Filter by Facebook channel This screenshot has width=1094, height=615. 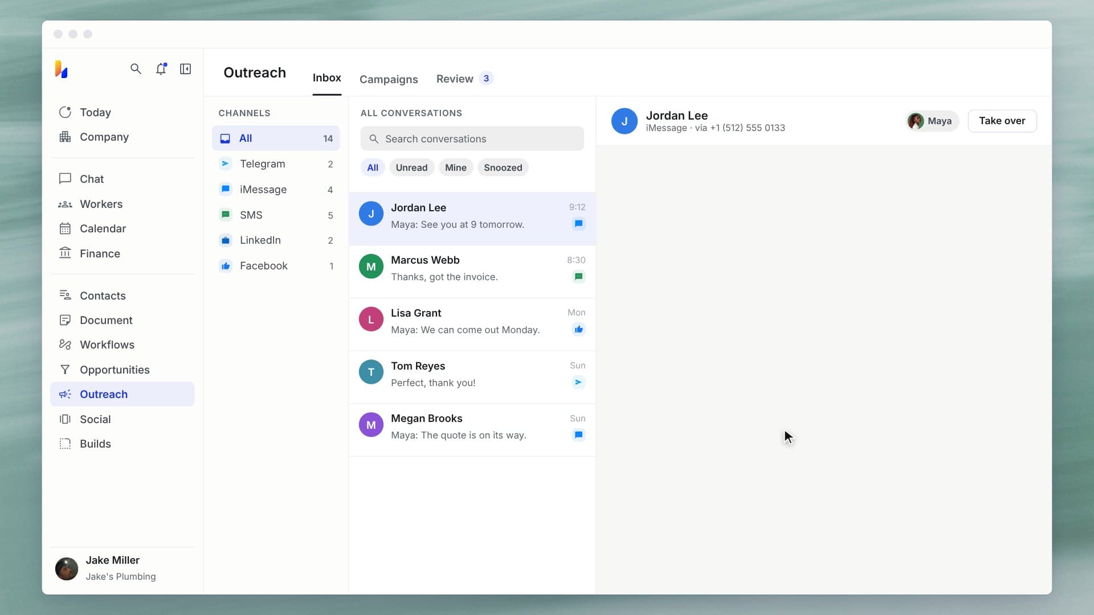(276, 266)
